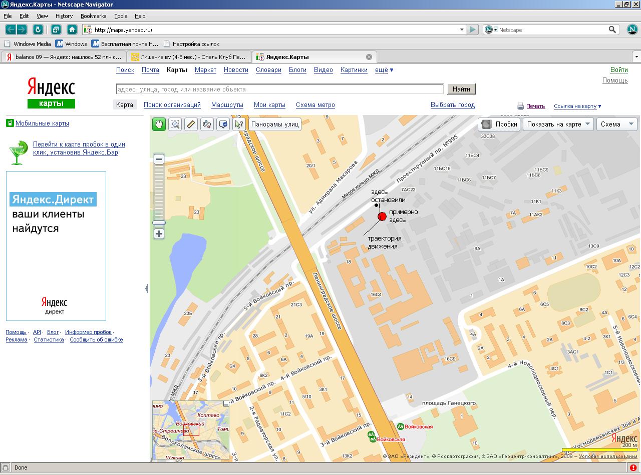The width and height of the screenshot is (641, 475).
Task: Open a new tab with toolbar icon
Action: (56, 29)
